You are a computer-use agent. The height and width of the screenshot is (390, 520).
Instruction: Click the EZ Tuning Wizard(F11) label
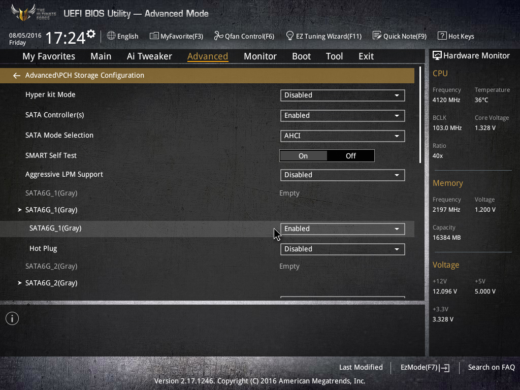(x=329, y=37)
